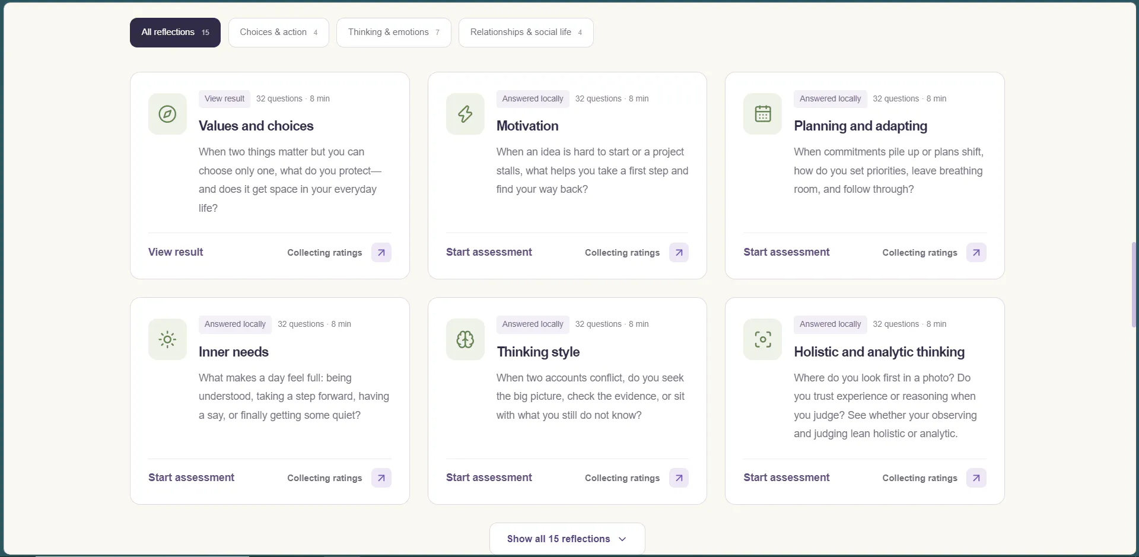This screenshot has width=1139, height=557.
Task: Click the Planning and adapting title
Action: [x=860, y=126]
